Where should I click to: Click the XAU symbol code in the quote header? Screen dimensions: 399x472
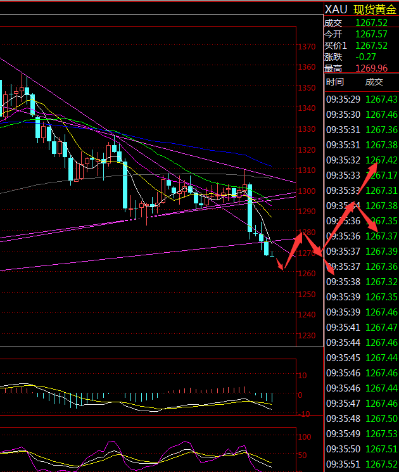tap(336, 10)
